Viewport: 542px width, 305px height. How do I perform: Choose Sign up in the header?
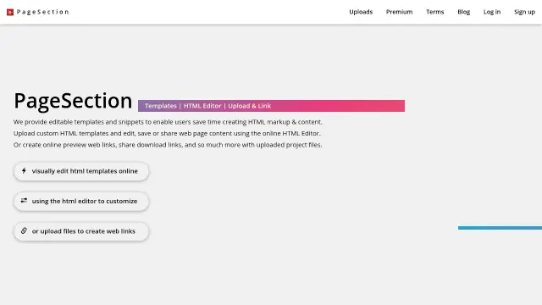pos(524,12)
